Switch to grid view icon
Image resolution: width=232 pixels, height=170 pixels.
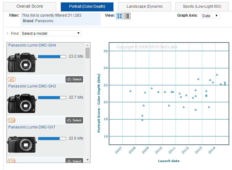coord(120,16)
